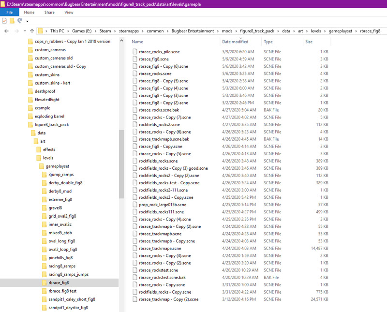The height and width of the screenshot is (312, 387).
Task: Select 'figure8_track_pack' folder in tree
Action: (52, 125)
